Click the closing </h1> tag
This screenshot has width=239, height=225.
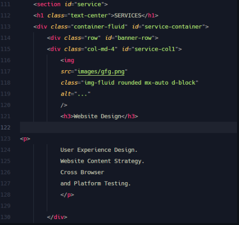click(x=150, y=15)
